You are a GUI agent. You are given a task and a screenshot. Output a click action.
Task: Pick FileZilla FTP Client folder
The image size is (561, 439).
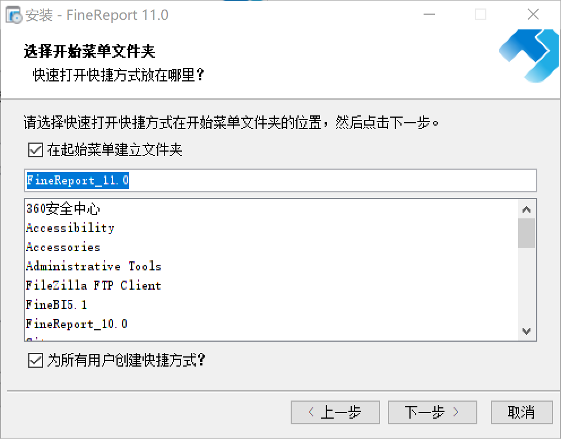pyautogui.click(x=93, y=286)
